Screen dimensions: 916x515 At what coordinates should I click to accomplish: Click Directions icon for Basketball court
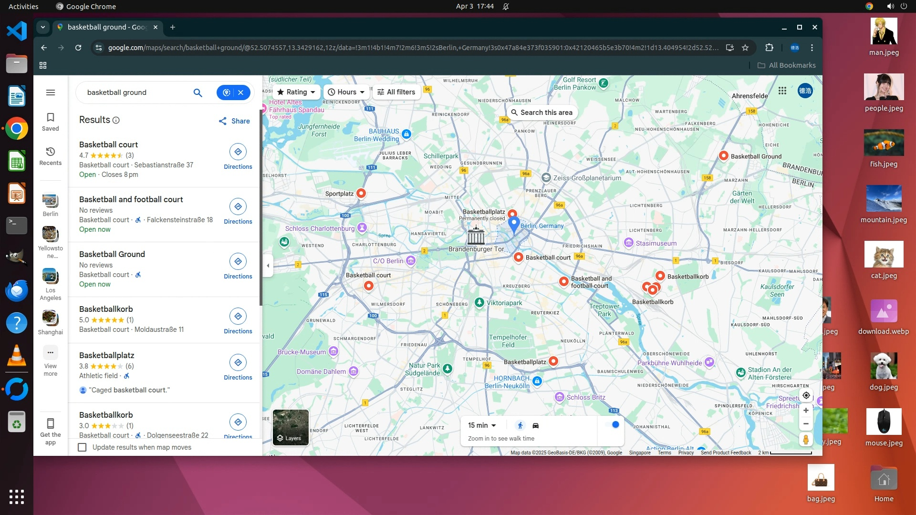[x=238, y=152]
